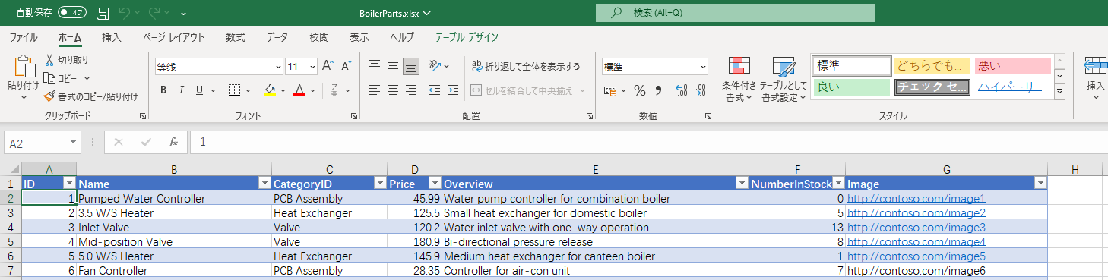Viewport: 1108px width, 280px height.
Task: Switch to データ tab
Action: click(x=277, y=36)
